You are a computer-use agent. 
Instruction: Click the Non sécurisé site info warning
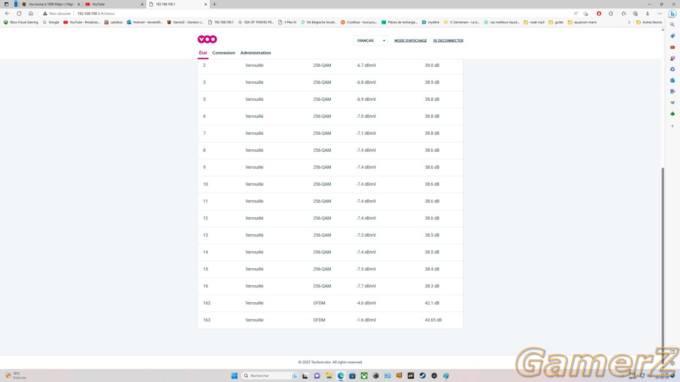57,13
